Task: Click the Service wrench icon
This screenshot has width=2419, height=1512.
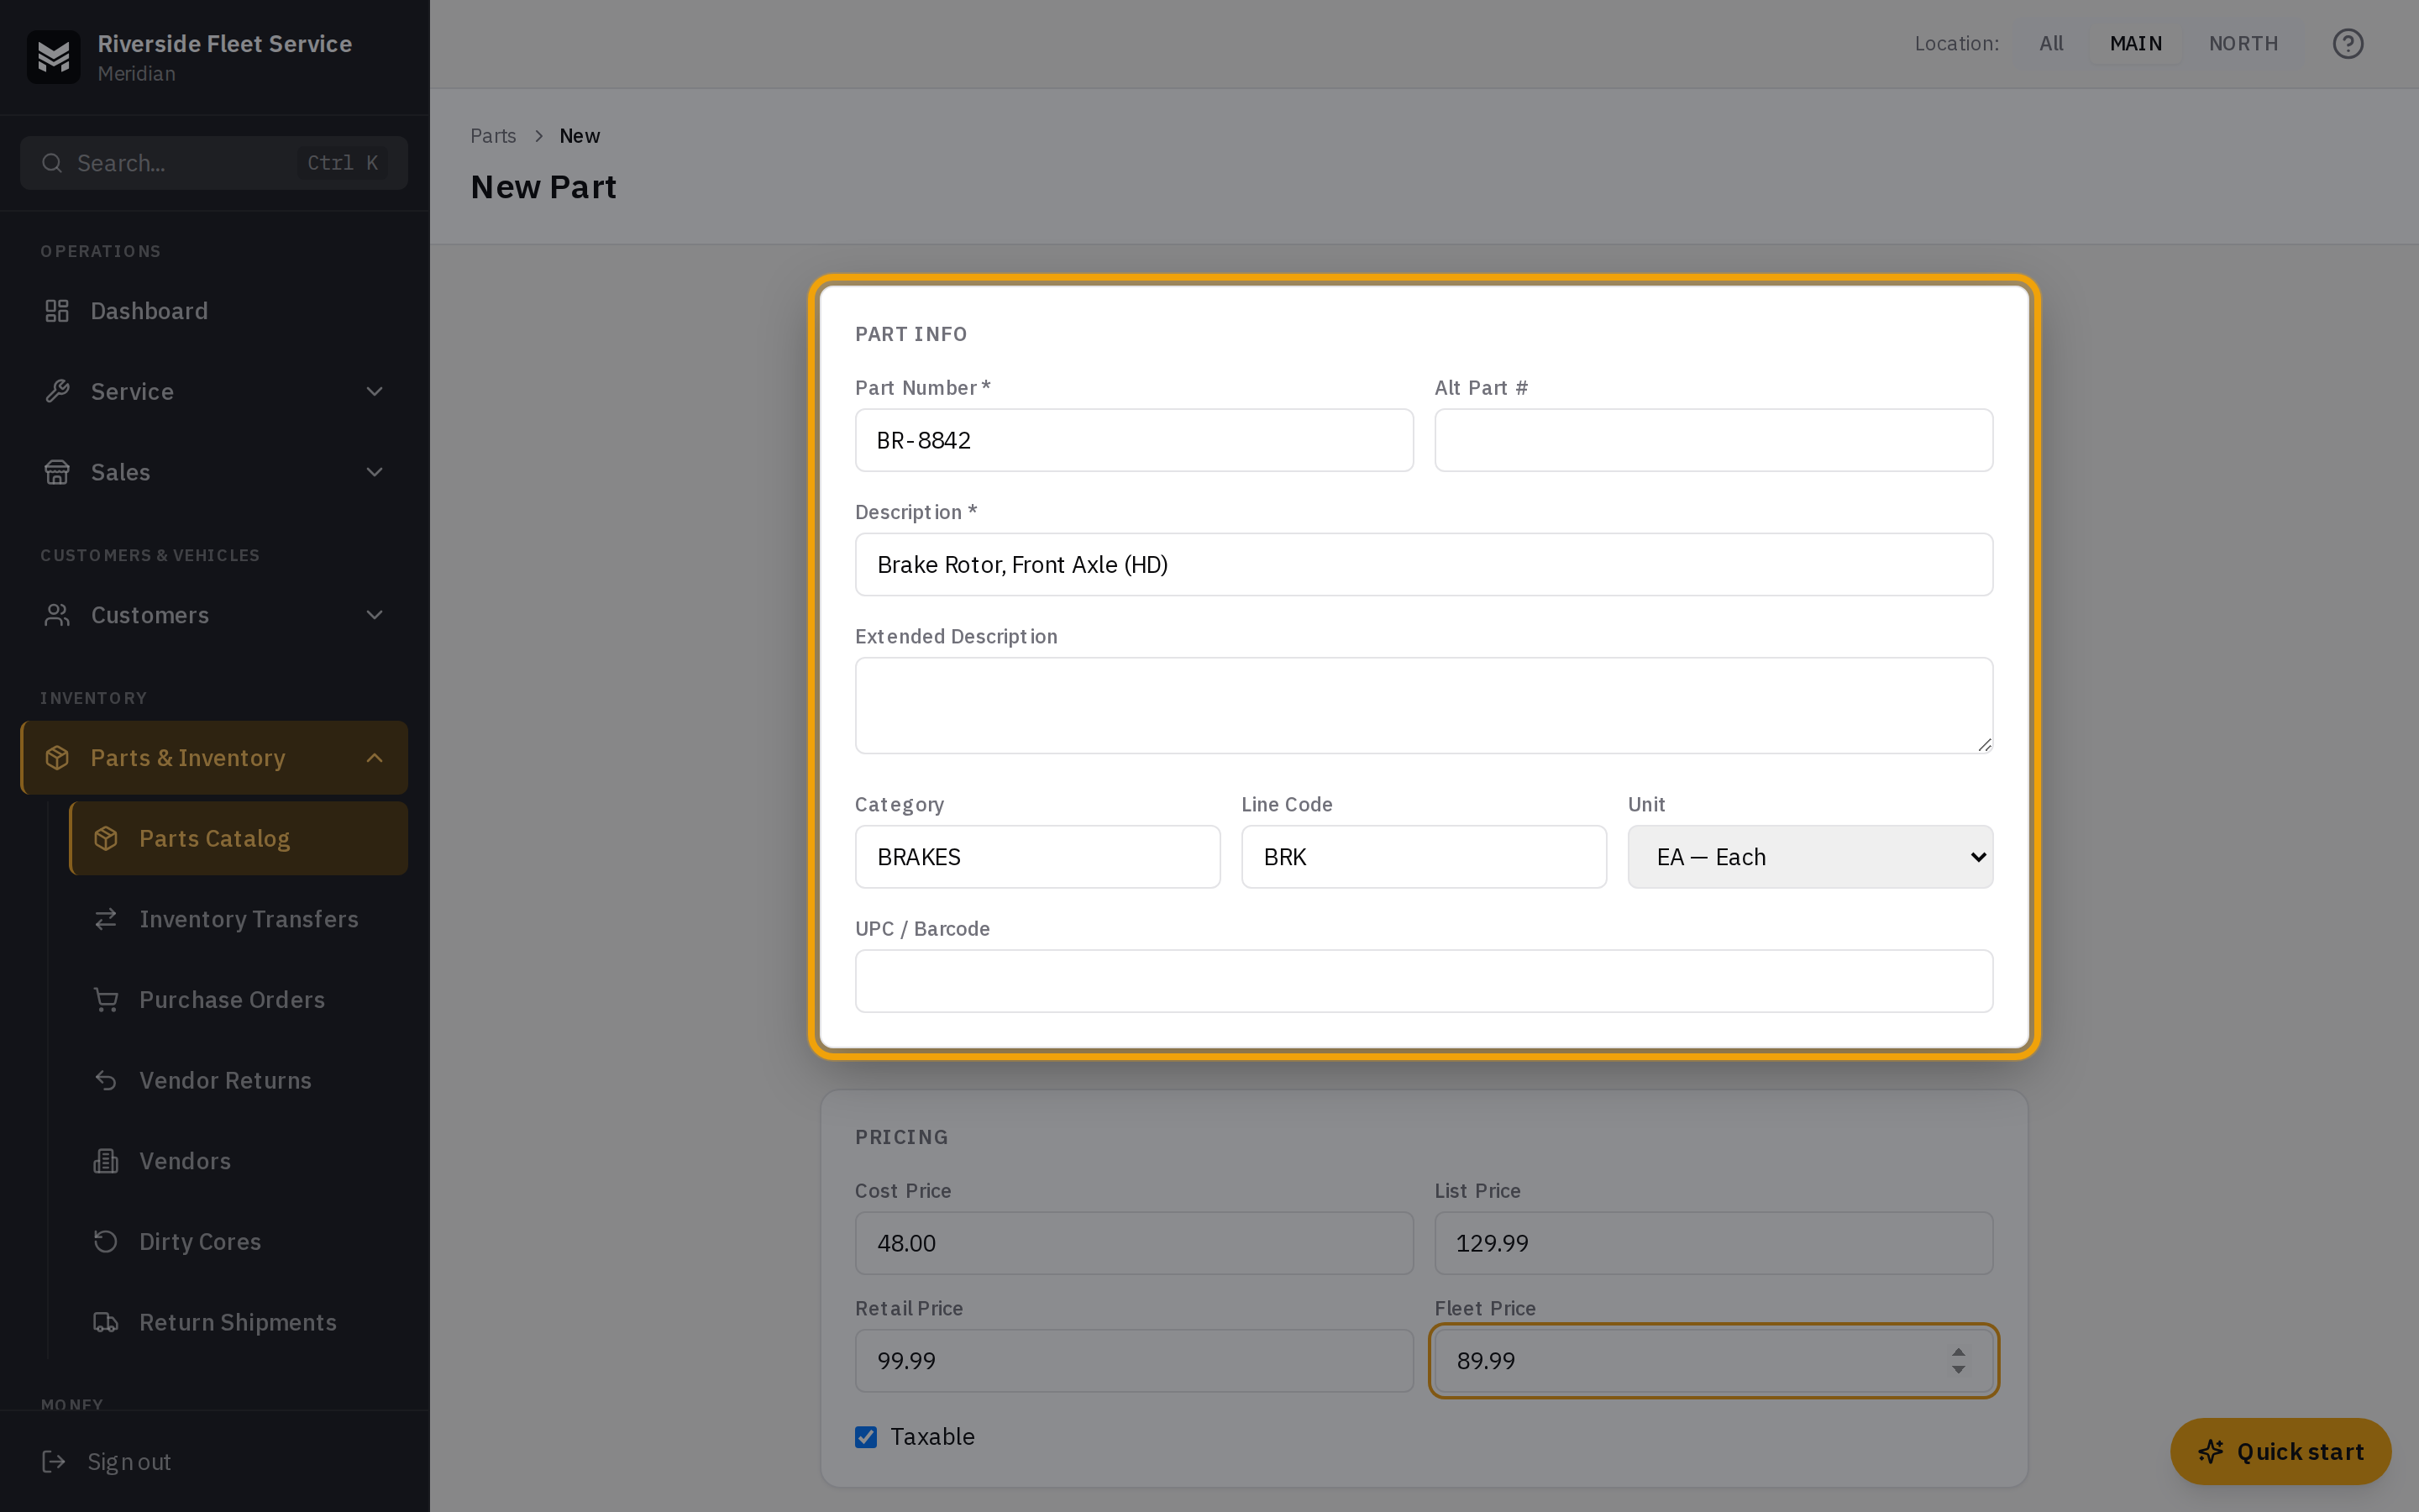Action: pyautogui.click(x=57, y=391)
